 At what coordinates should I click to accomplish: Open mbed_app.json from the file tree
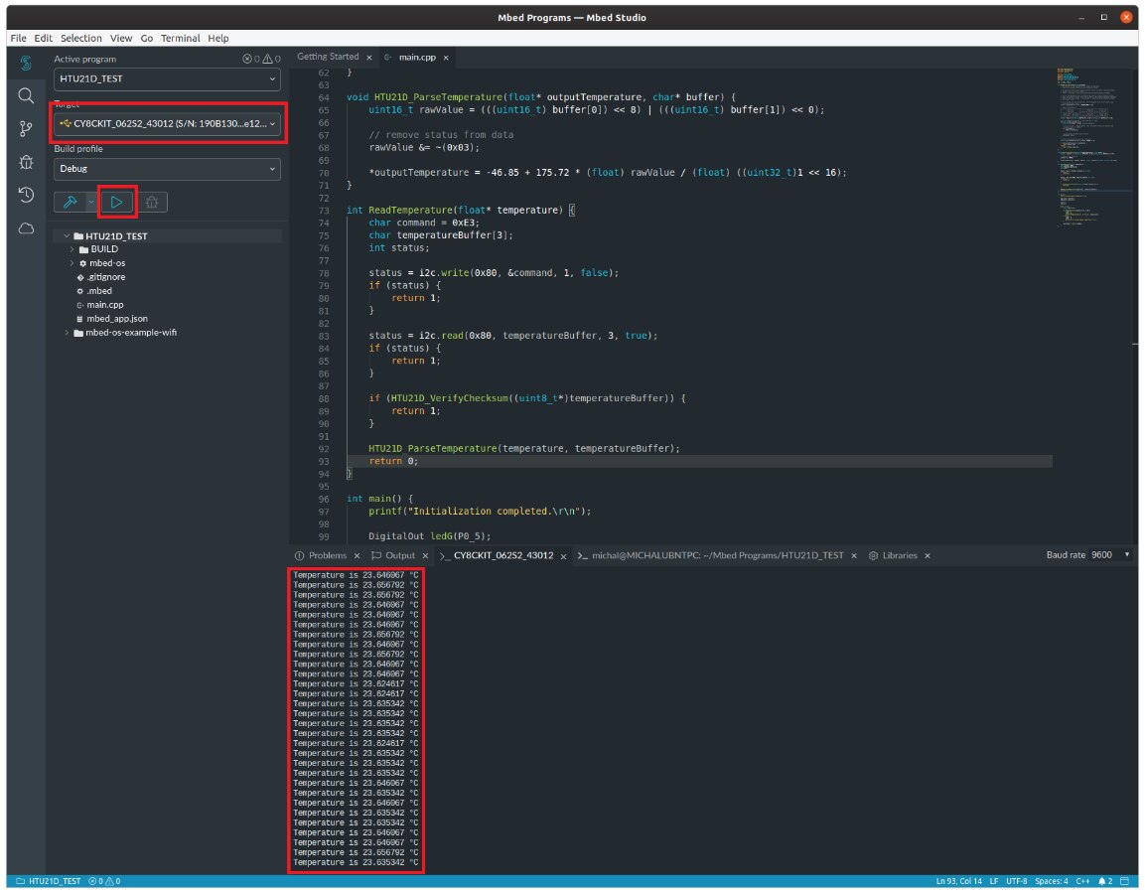coord(117,319)
